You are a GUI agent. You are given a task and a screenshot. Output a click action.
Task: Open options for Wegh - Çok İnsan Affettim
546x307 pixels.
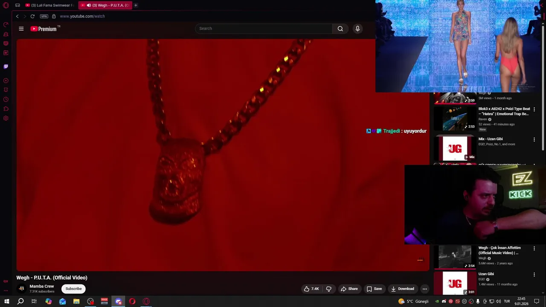coord(534,249)
